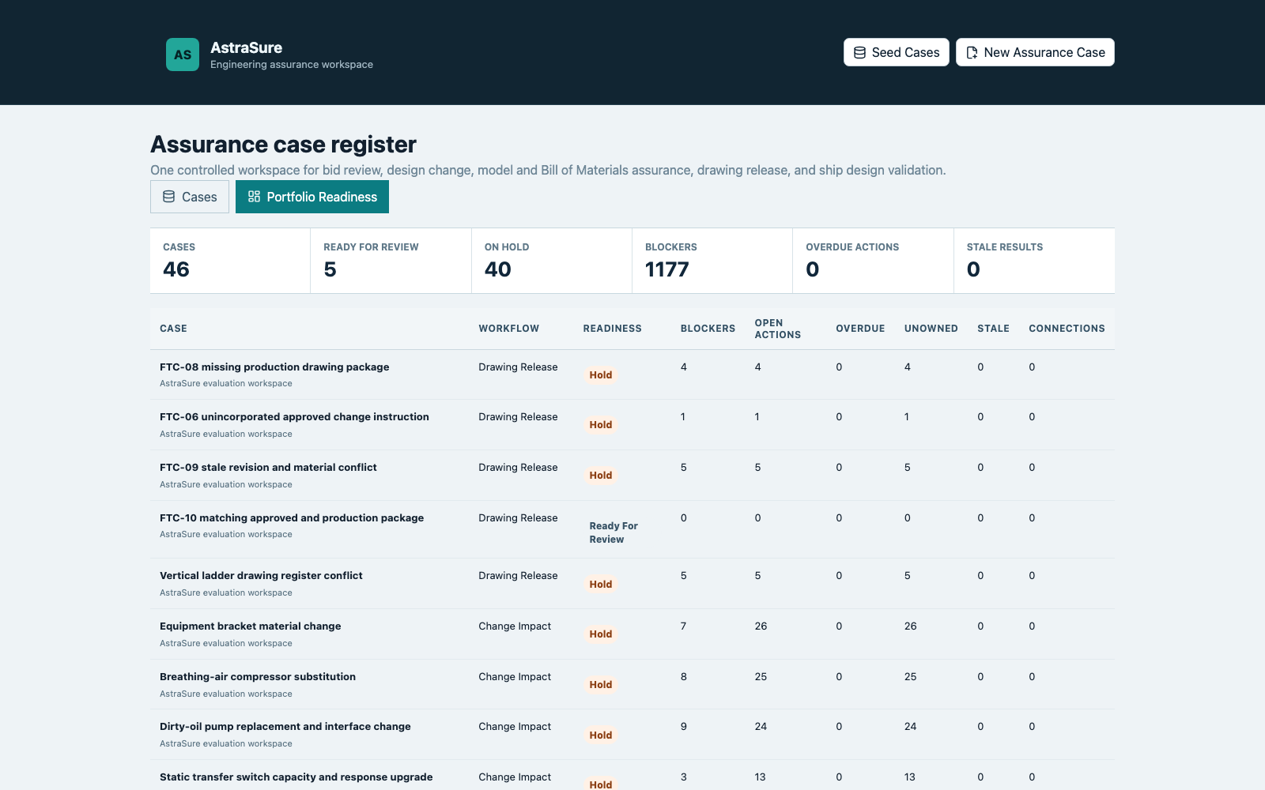
Task: Click the Hold badge for Equipment bracket case
Action: click(601, 634)
